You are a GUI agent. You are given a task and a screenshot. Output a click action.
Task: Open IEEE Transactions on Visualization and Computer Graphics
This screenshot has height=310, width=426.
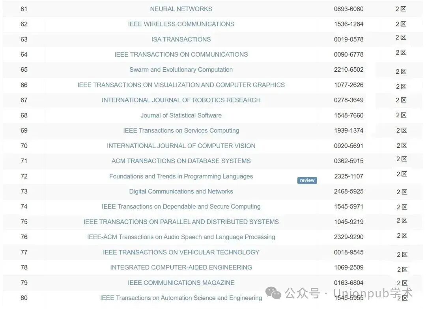181,85
